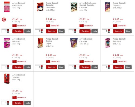Click the Continente brand logo icon
Viewport: 135px width, 107px height.
(4, 20)
